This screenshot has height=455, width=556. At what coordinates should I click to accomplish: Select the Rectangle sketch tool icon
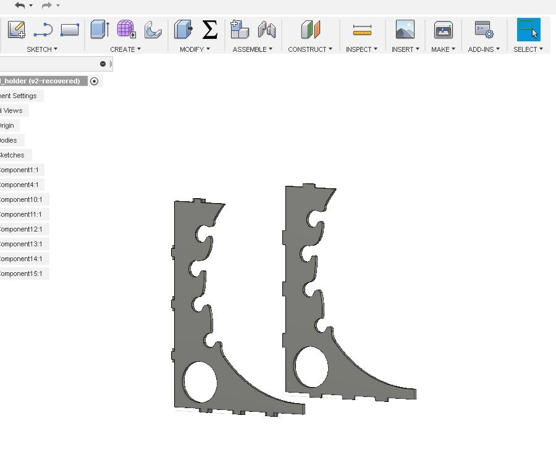[x=69, y=30]
